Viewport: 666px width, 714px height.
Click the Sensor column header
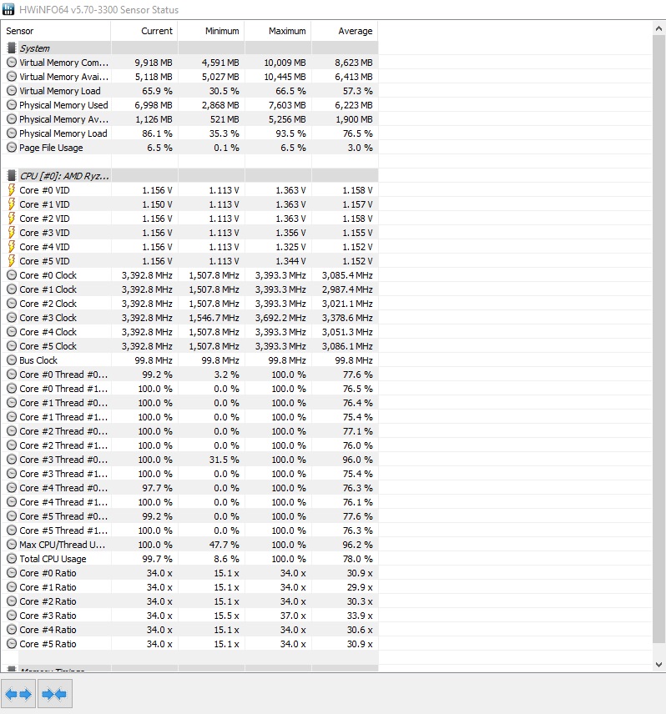point(56,31)
